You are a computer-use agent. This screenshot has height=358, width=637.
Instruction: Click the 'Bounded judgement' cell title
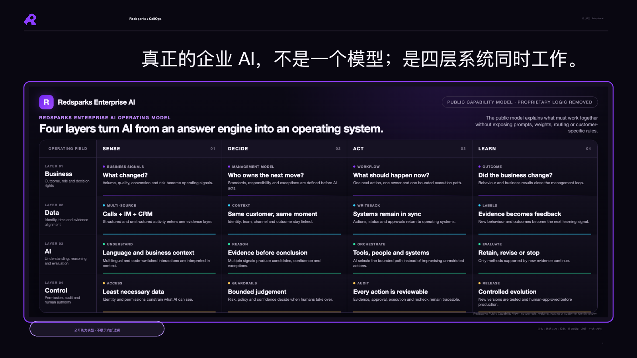click(257, 292)
